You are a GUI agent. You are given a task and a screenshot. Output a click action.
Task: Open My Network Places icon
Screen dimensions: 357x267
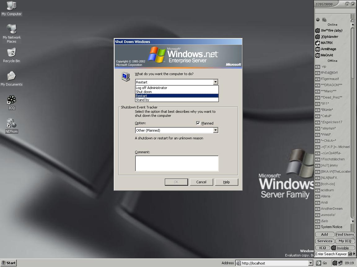pos(11,29)
